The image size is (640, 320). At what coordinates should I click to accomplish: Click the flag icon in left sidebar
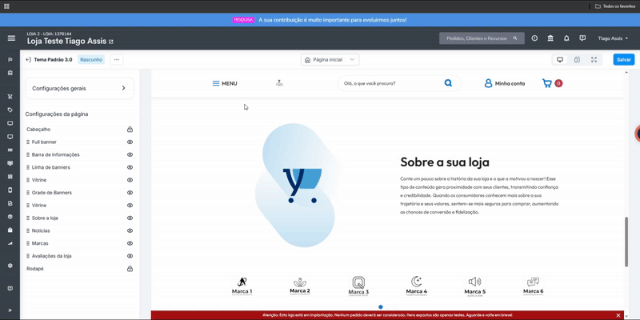coord(10,59)
